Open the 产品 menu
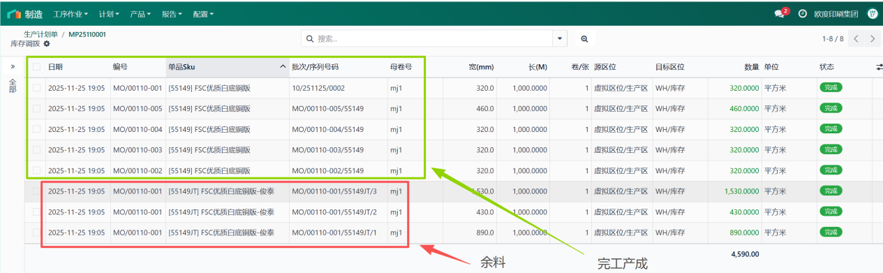This screenshot has width=883, height=273. coord(140,13)
